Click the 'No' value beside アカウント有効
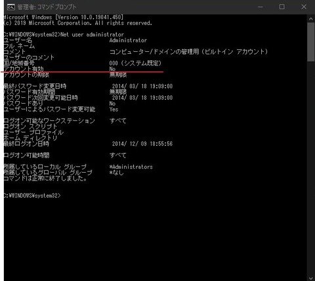This screenshot has width=315, height=281. point(112,69)
